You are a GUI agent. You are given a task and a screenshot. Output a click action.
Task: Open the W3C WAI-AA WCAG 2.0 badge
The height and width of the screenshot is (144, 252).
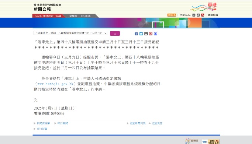(x=211, y=141)
